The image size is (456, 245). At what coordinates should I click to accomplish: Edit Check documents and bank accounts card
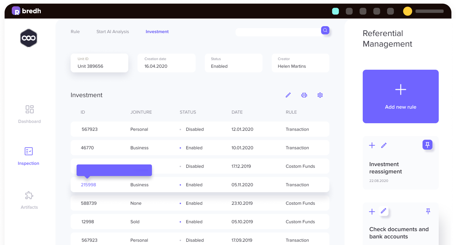pos(383,211)
